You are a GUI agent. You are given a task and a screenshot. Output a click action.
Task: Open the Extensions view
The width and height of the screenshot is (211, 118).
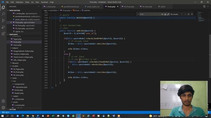(3, 33)
